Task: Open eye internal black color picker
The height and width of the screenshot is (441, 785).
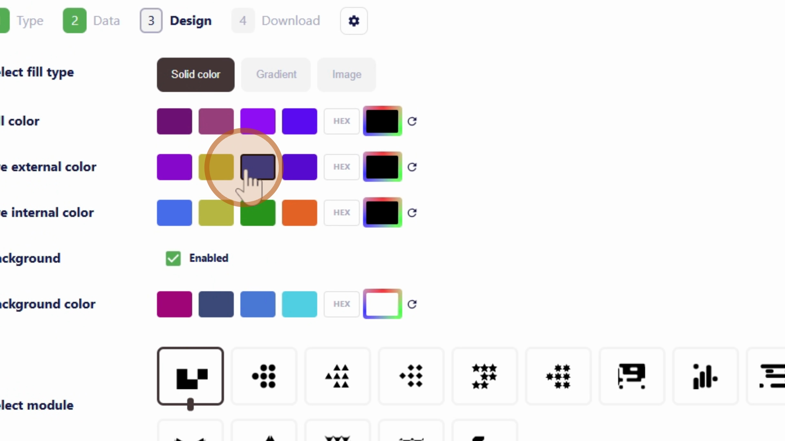Action: tap(382, 213)
